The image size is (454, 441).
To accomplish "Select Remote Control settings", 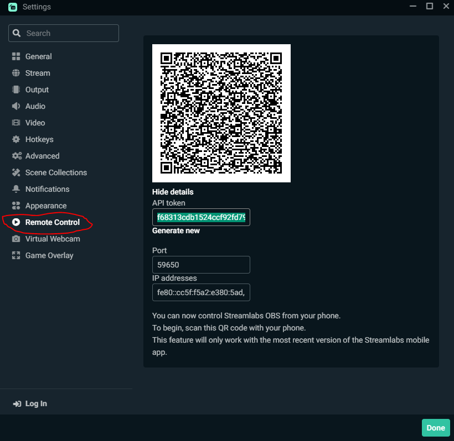I will 53,222.
